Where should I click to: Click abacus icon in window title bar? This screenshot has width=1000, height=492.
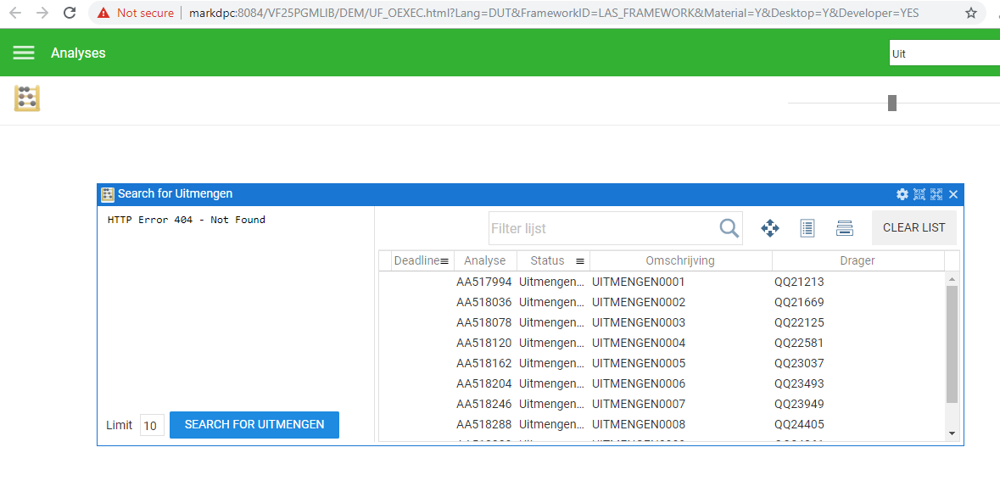(108, 194)
